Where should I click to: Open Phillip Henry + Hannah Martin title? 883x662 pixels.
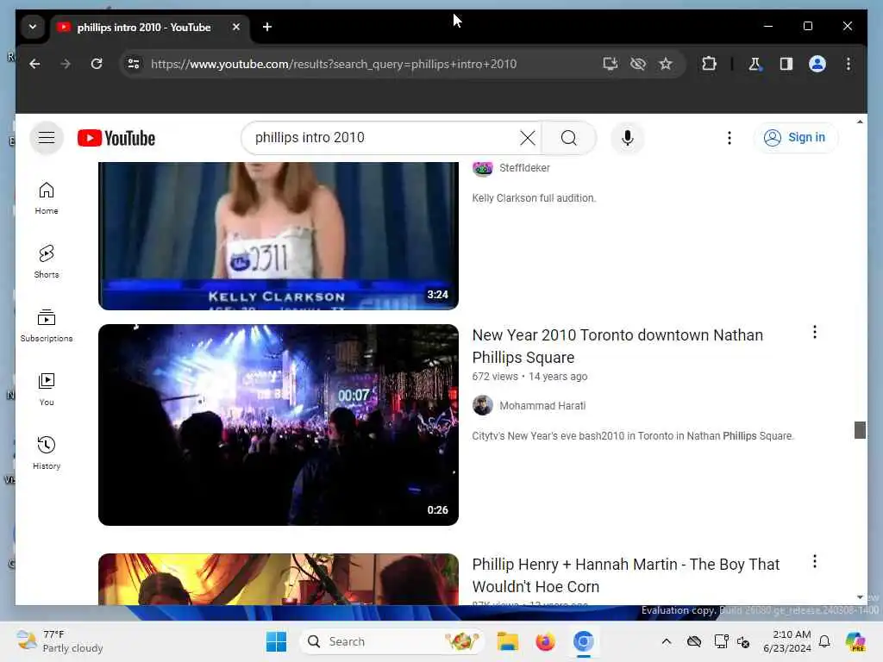[x=625, y=575]
